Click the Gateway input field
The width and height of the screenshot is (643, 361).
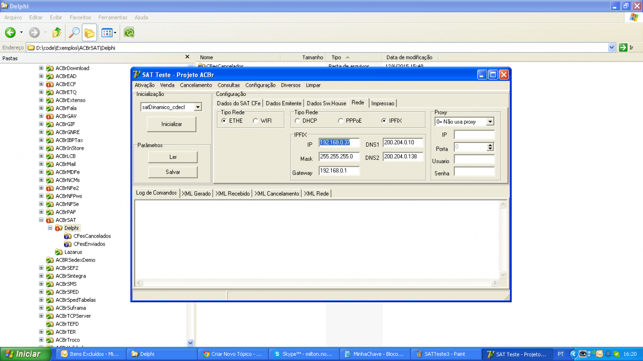[339, 171]
